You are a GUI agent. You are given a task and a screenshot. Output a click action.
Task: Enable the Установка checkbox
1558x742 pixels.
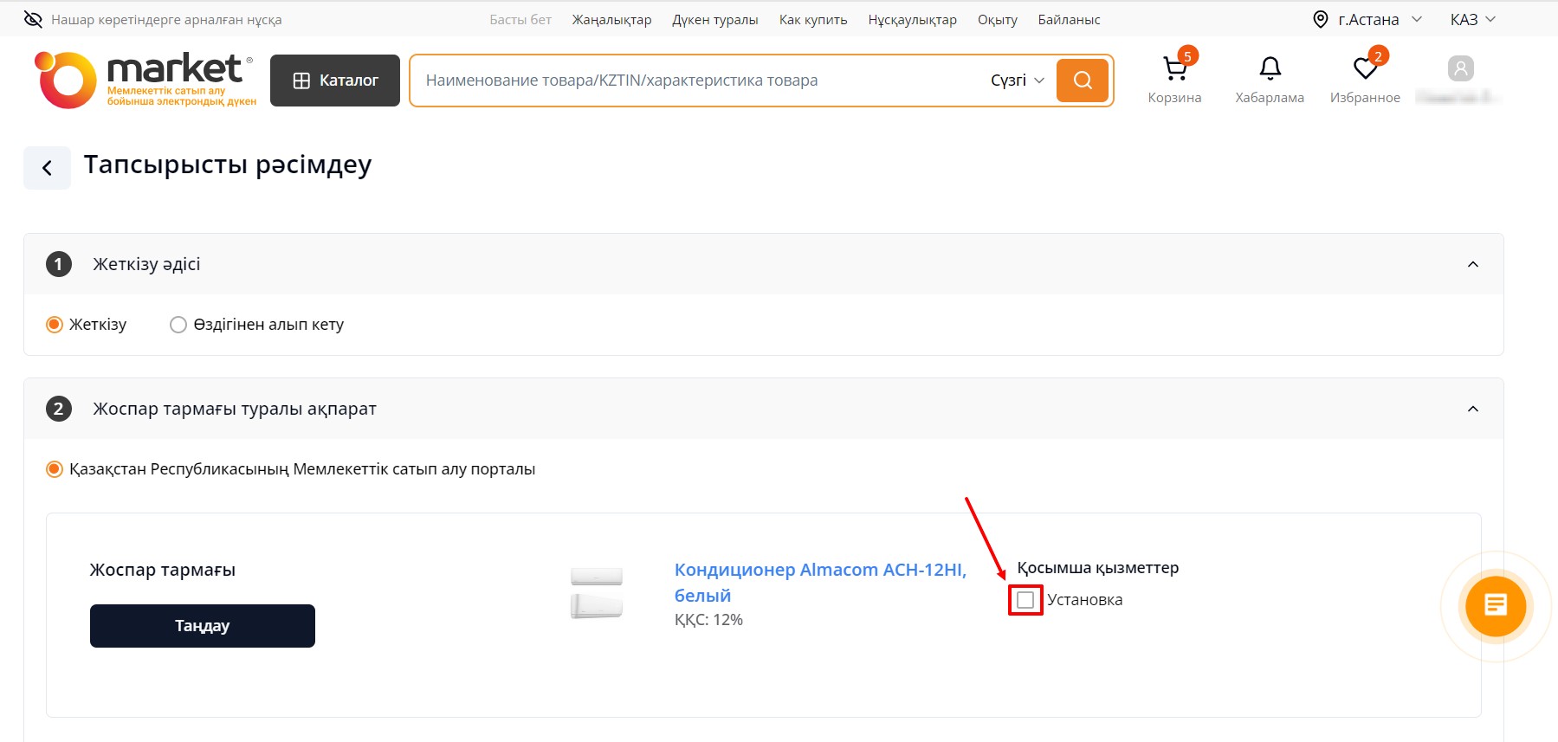tap(1025, 600)
